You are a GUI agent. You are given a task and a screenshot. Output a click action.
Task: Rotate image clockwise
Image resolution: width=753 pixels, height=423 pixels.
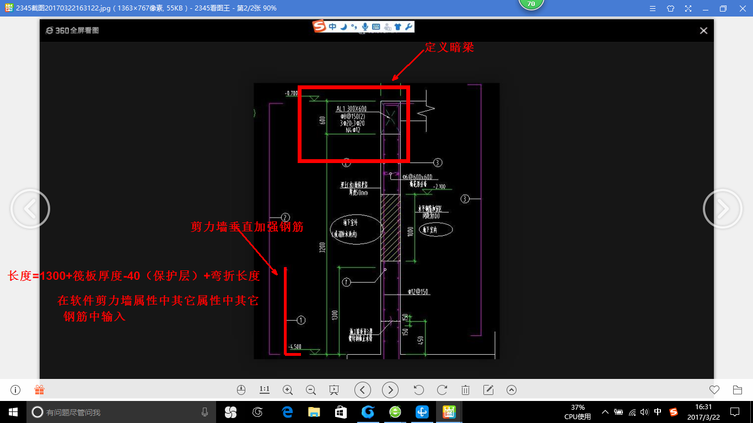(442, 390)
